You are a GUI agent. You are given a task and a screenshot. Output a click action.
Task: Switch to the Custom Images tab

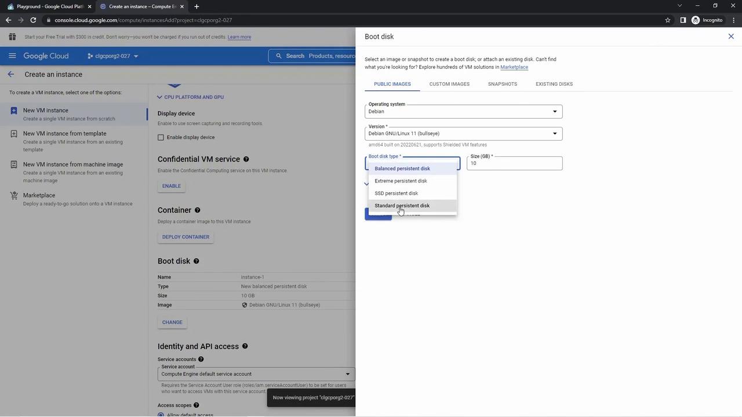(449, 84)
